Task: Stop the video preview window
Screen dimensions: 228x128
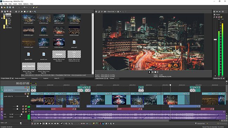Action: (155, 72)
